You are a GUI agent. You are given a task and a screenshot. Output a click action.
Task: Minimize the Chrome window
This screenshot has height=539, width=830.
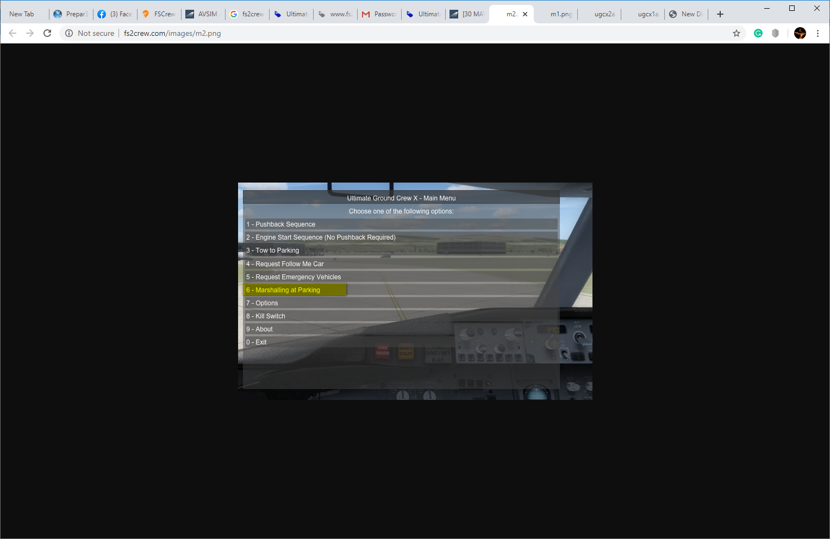pyautogui.click(x=767, y=8)
